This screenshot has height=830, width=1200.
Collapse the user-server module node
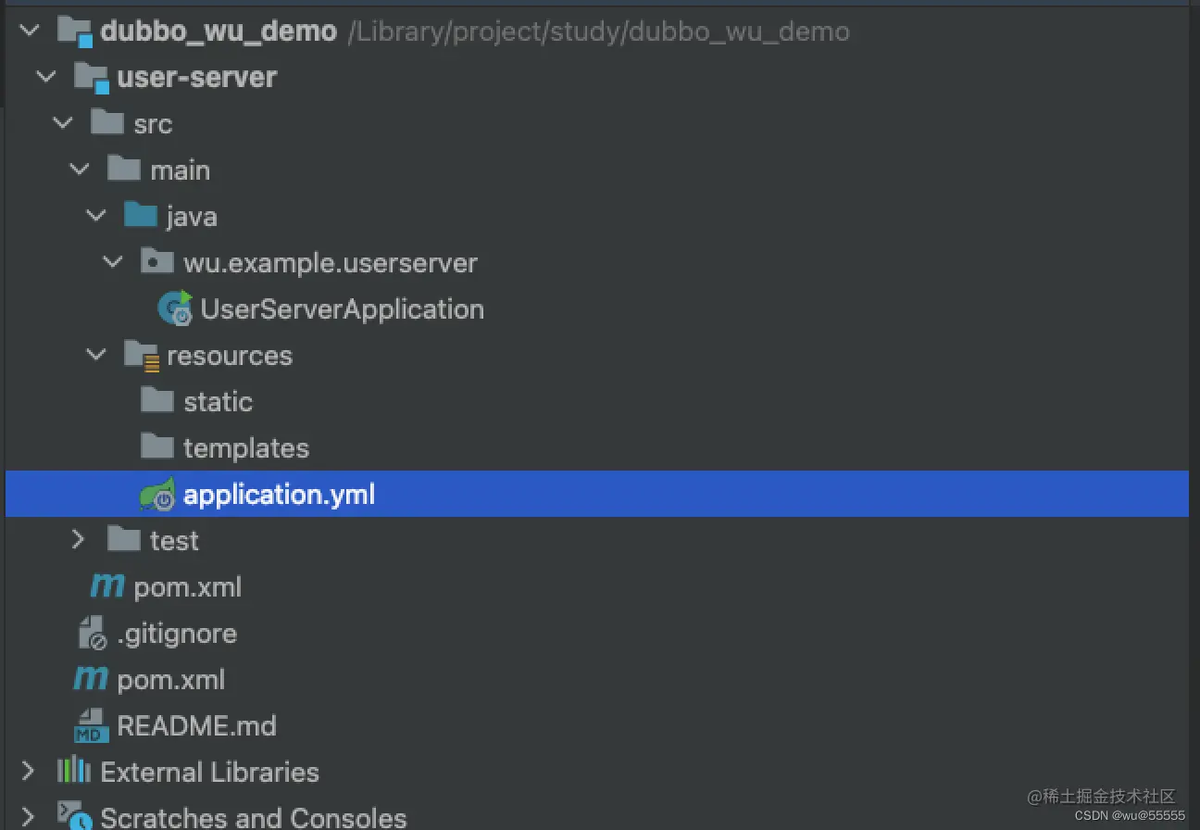click(47, 78)
